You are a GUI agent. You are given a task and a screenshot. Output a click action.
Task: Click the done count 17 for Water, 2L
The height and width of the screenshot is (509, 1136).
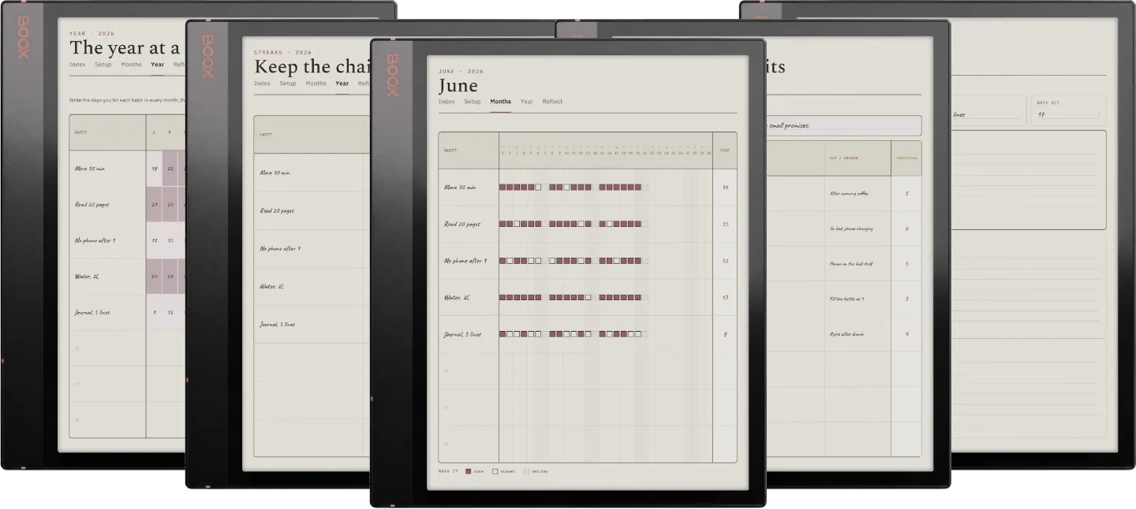click(x=725, y=298)
